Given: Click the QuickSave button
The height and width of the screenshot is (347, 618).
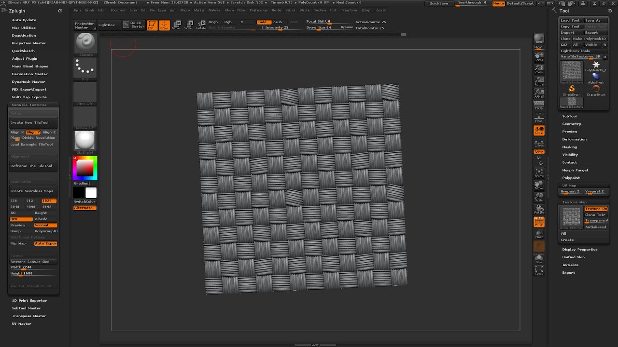Looking at the screenshot, I should tap(439, 3).
